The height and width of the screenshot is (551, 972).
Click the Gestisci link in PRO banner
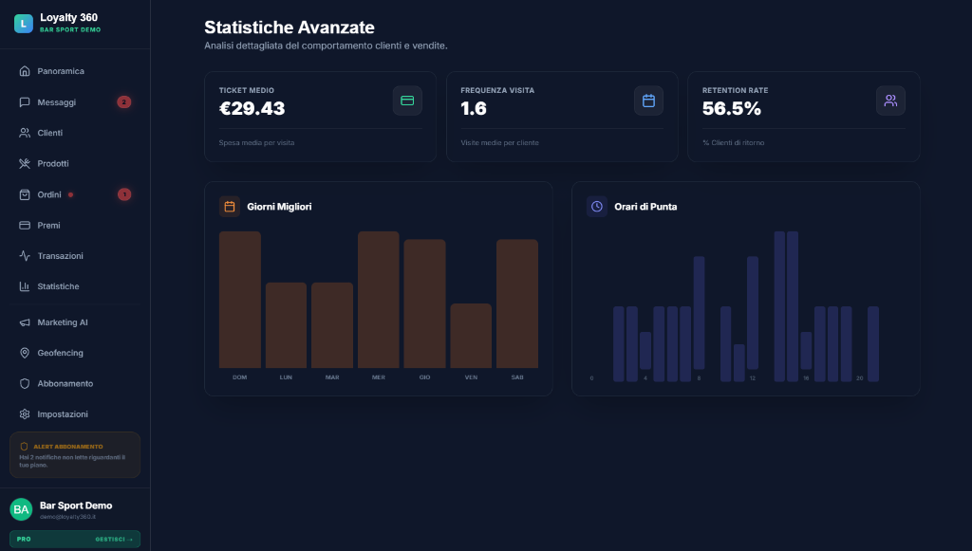coord(114,539)
